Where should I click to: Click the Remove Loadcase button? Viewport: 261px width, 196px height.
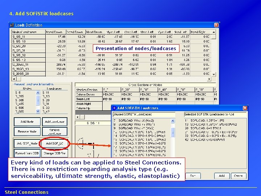[x=55, y=131]
